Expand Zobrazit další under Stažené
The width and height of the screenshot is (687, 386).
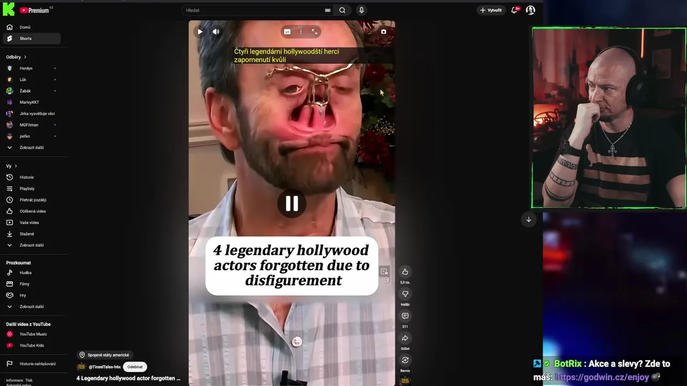(x=31, y=245)
